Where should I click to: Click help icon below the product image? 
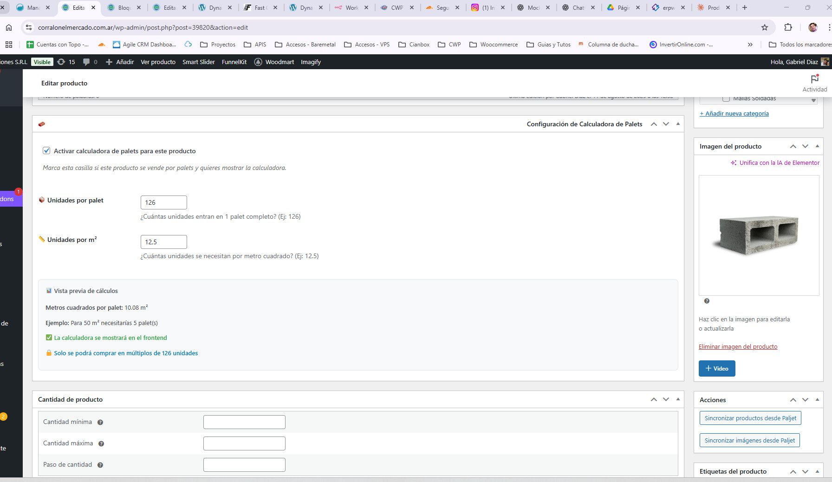point(707,301)
